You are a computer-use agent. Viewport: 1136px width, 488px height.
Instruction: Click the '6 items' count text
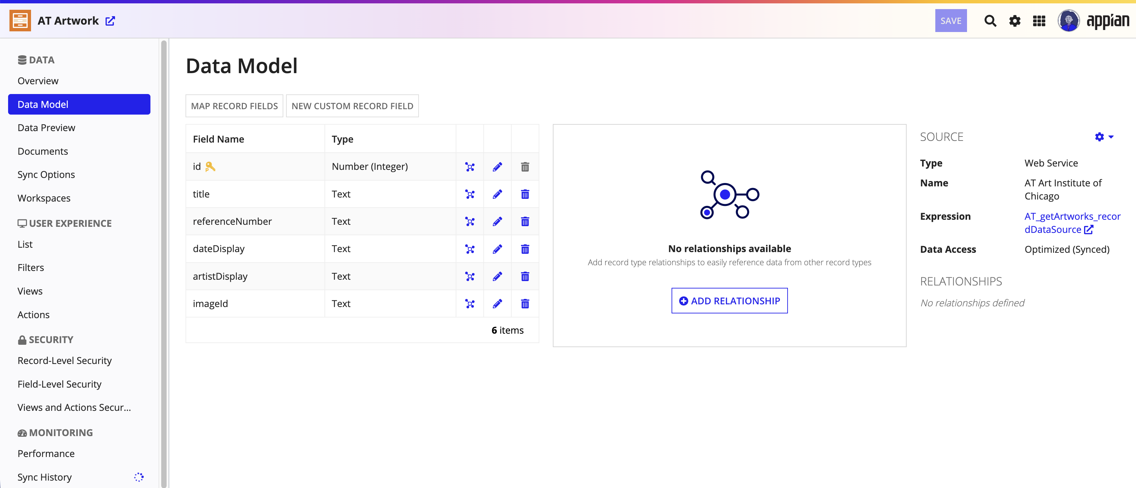507,330
